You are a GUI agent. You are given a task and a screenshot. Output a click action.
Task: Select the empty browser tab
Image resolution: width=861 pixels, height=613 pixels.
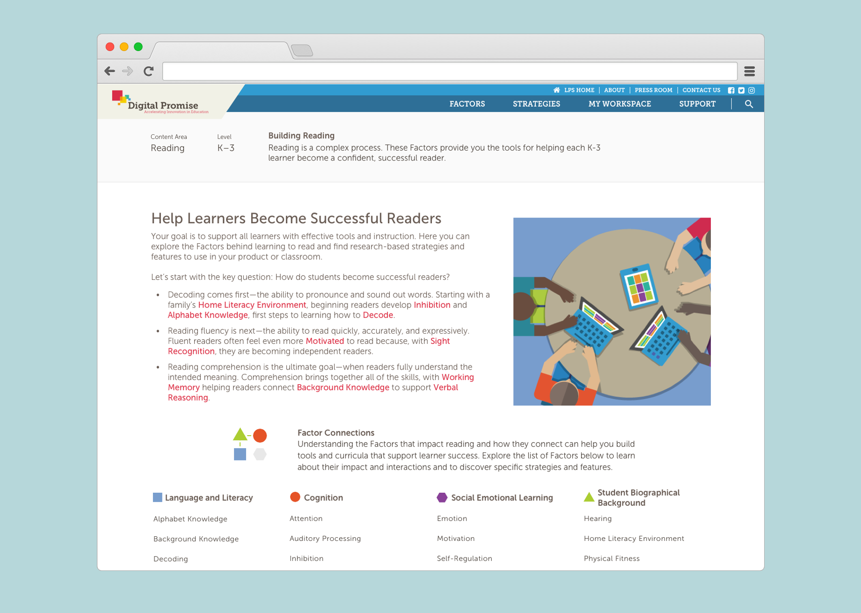[x=221, y=50]
